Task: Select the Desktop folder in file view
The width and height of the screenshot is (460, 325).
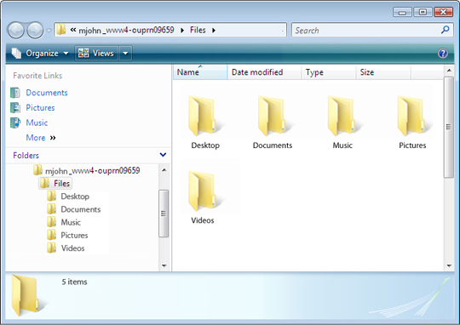Action: click(x=205, y=123)
